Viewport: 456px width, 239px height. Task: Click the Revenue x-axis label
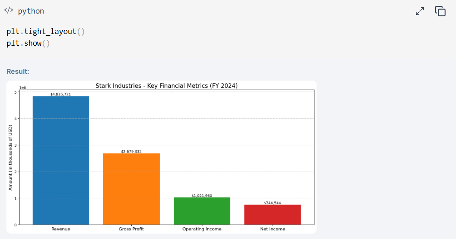click(61, 229)
